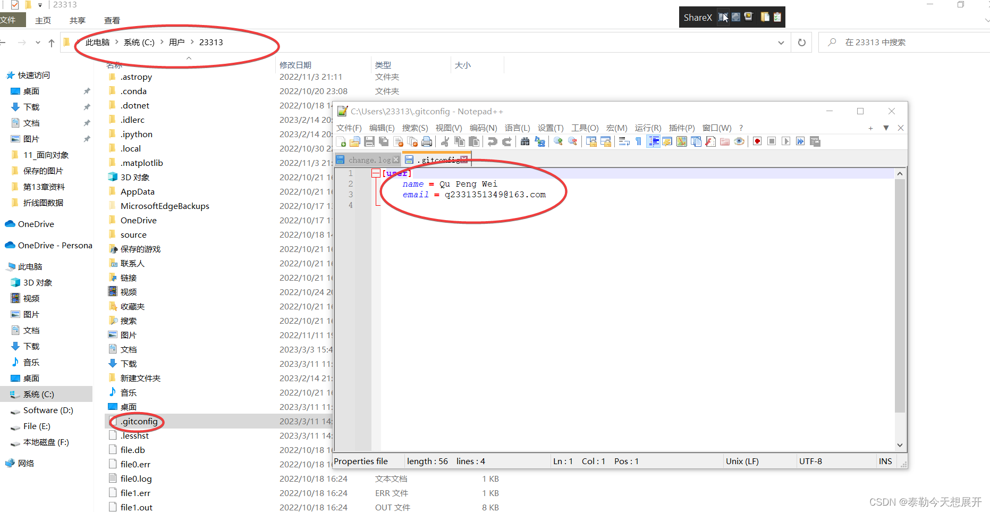Zoom in using the magnifier toolbar icon
990x512 pixels.
(x=558, y=141)
